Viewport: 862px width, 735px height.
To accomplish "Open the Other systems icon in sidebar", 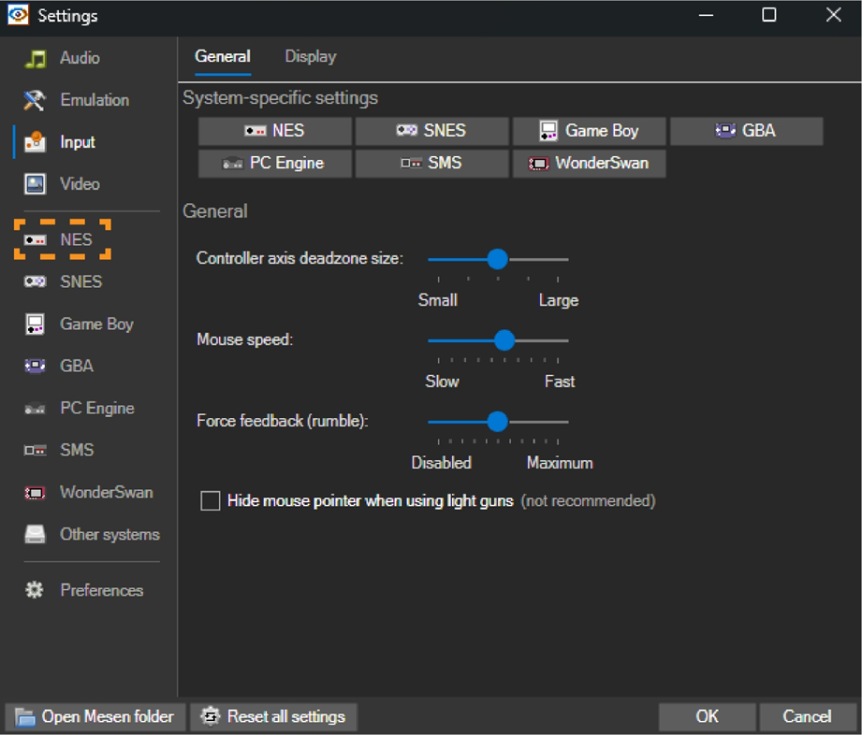I will pos(35,535).
